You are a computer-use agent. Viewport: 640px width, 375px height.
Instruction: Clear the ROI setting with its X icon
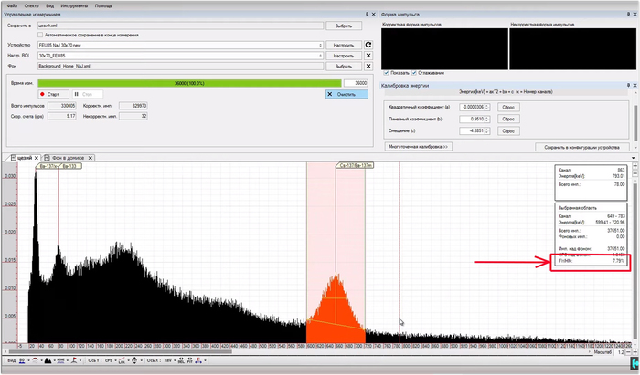368,55
